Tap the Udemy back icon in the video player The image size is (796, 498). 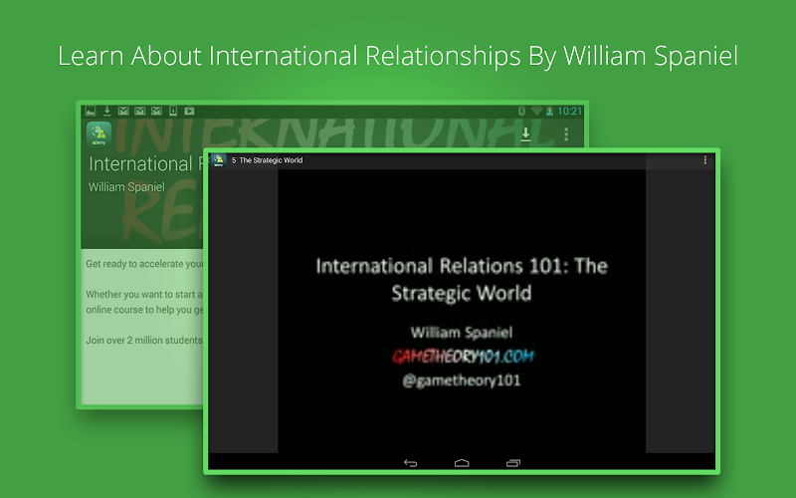(x=218, y=160)
